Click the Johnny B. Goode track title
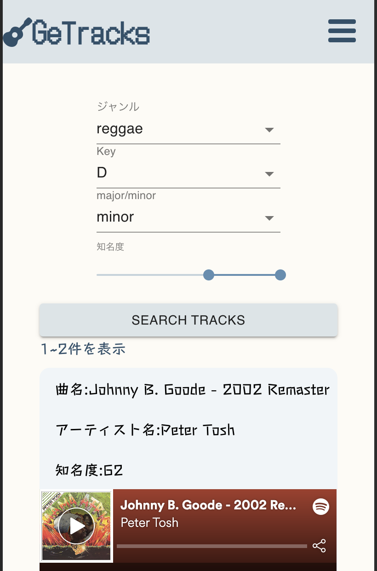The height and width of the screenshot is (571, 377). click(x=209, y=505)
